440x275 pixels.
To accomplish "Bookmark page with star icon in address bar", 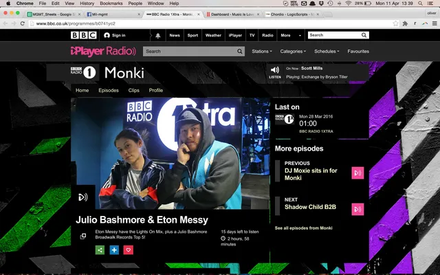I will (396, 23).
